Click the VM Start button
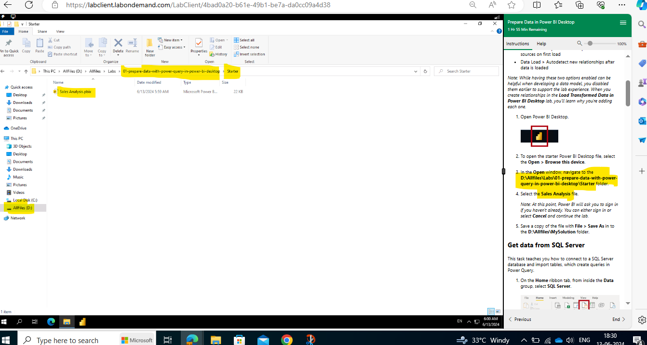This screenshot has width=647, height=345. [x=5, y=321]
